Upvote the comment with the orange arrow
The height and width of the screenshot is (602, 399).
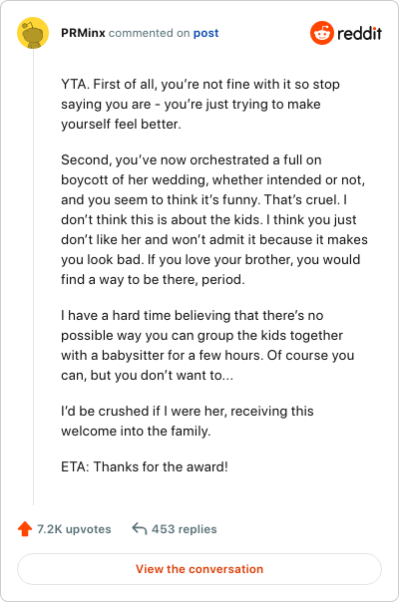25,529
